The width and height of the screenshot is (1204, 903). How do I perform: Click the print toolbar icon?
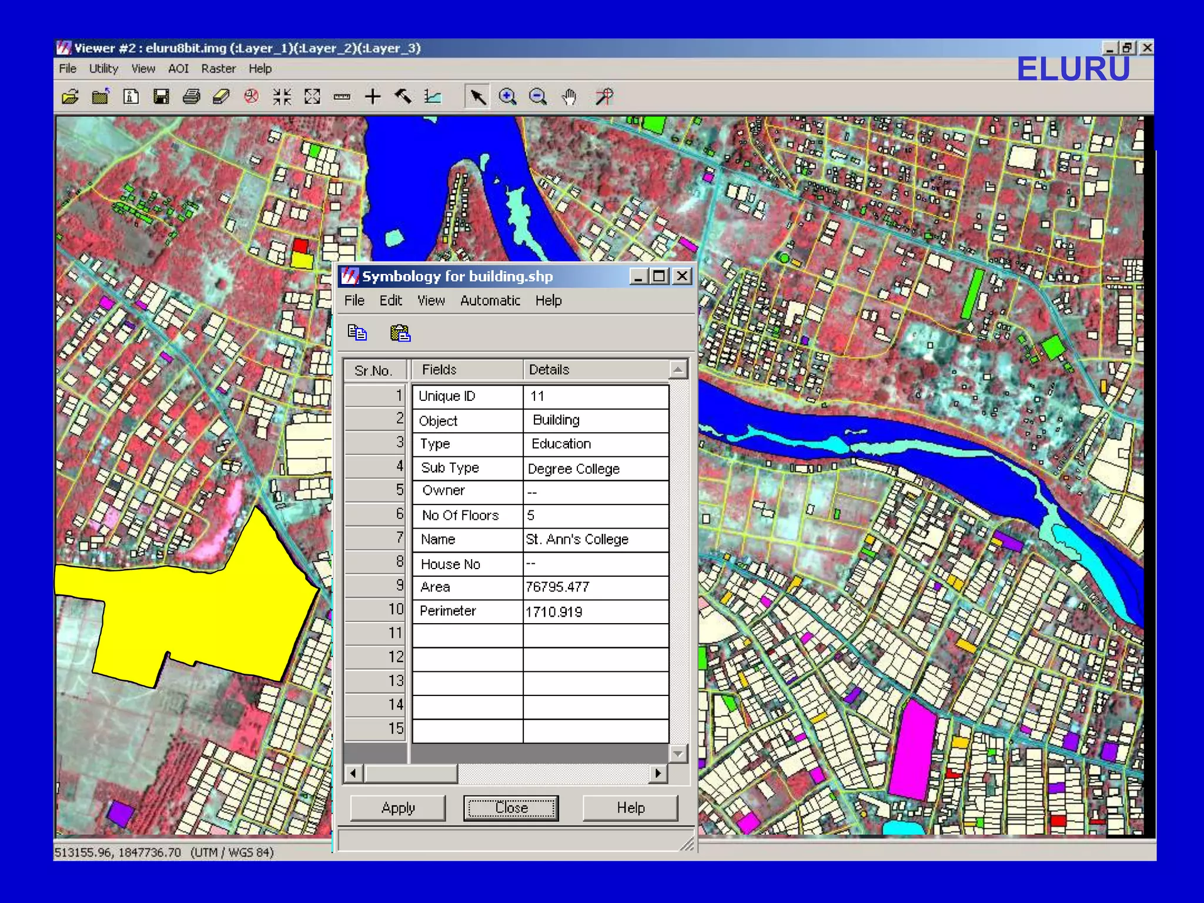[x=191, y=96]
